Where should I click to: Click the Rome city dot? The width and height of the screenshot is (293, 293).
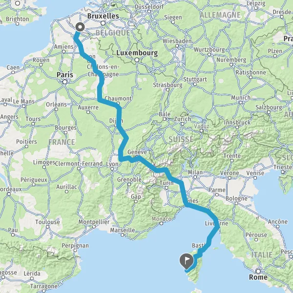click(258, 271)
